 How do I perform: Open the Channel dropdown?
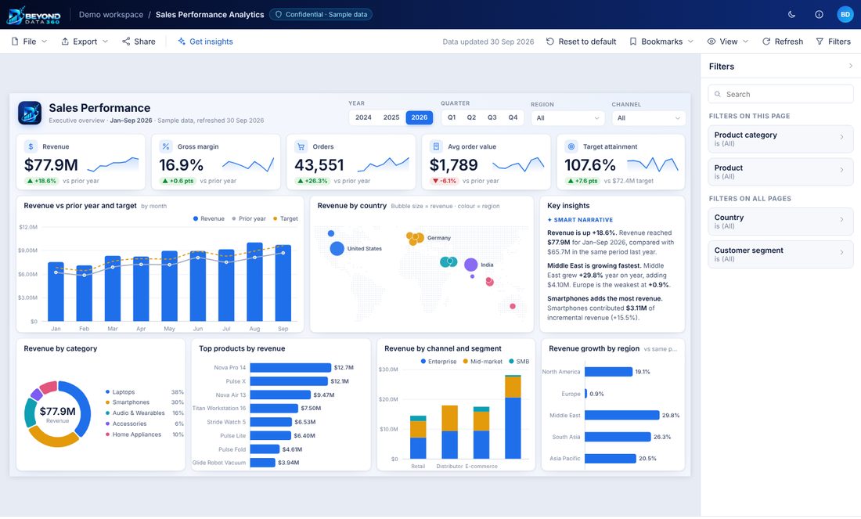coord(649,118)
